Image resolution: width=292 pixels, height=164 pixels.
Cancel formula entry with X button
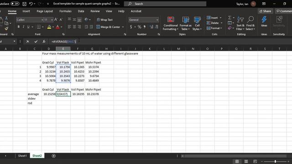pyautogui.click(x=27, y=41)
